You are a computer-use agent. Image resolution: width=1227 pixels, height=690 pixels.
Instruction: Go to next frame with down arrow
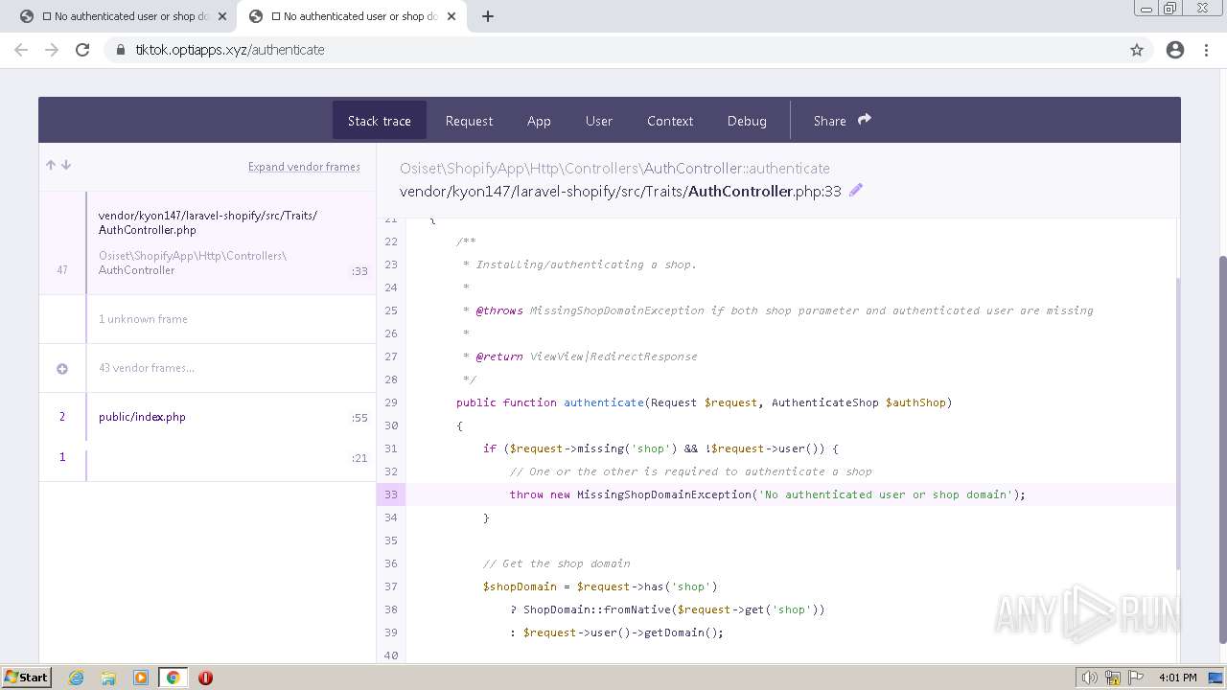pos(66,165)
